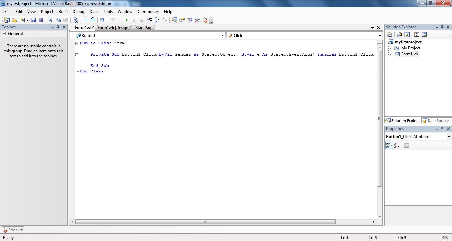The width and height of the screenshot is (452, 241).
Task: Open Find with the binoculars icon
Action: 75,20
